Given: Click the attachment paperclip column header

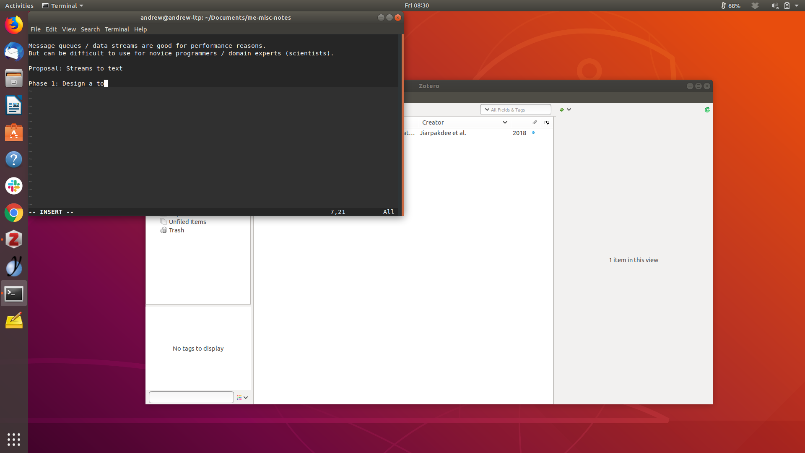Looking at the screenshot, I should pos(535,122).
